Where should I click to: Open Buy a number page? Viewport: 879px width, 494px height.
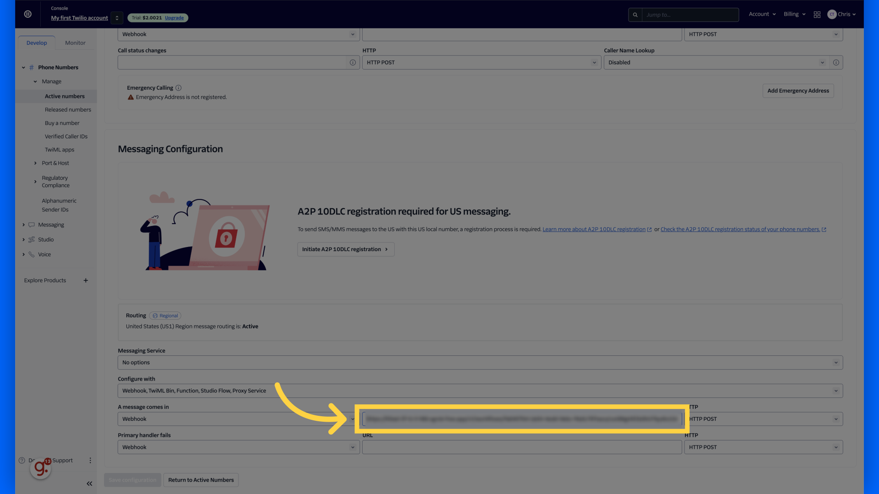point(62,123)
